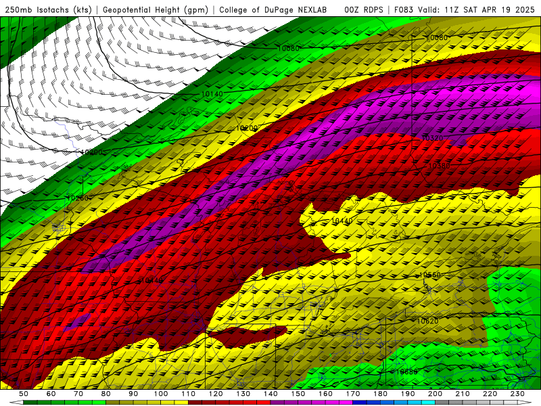
Task: Click the 90 knot color bar label
Action: [x=133, y=394]
